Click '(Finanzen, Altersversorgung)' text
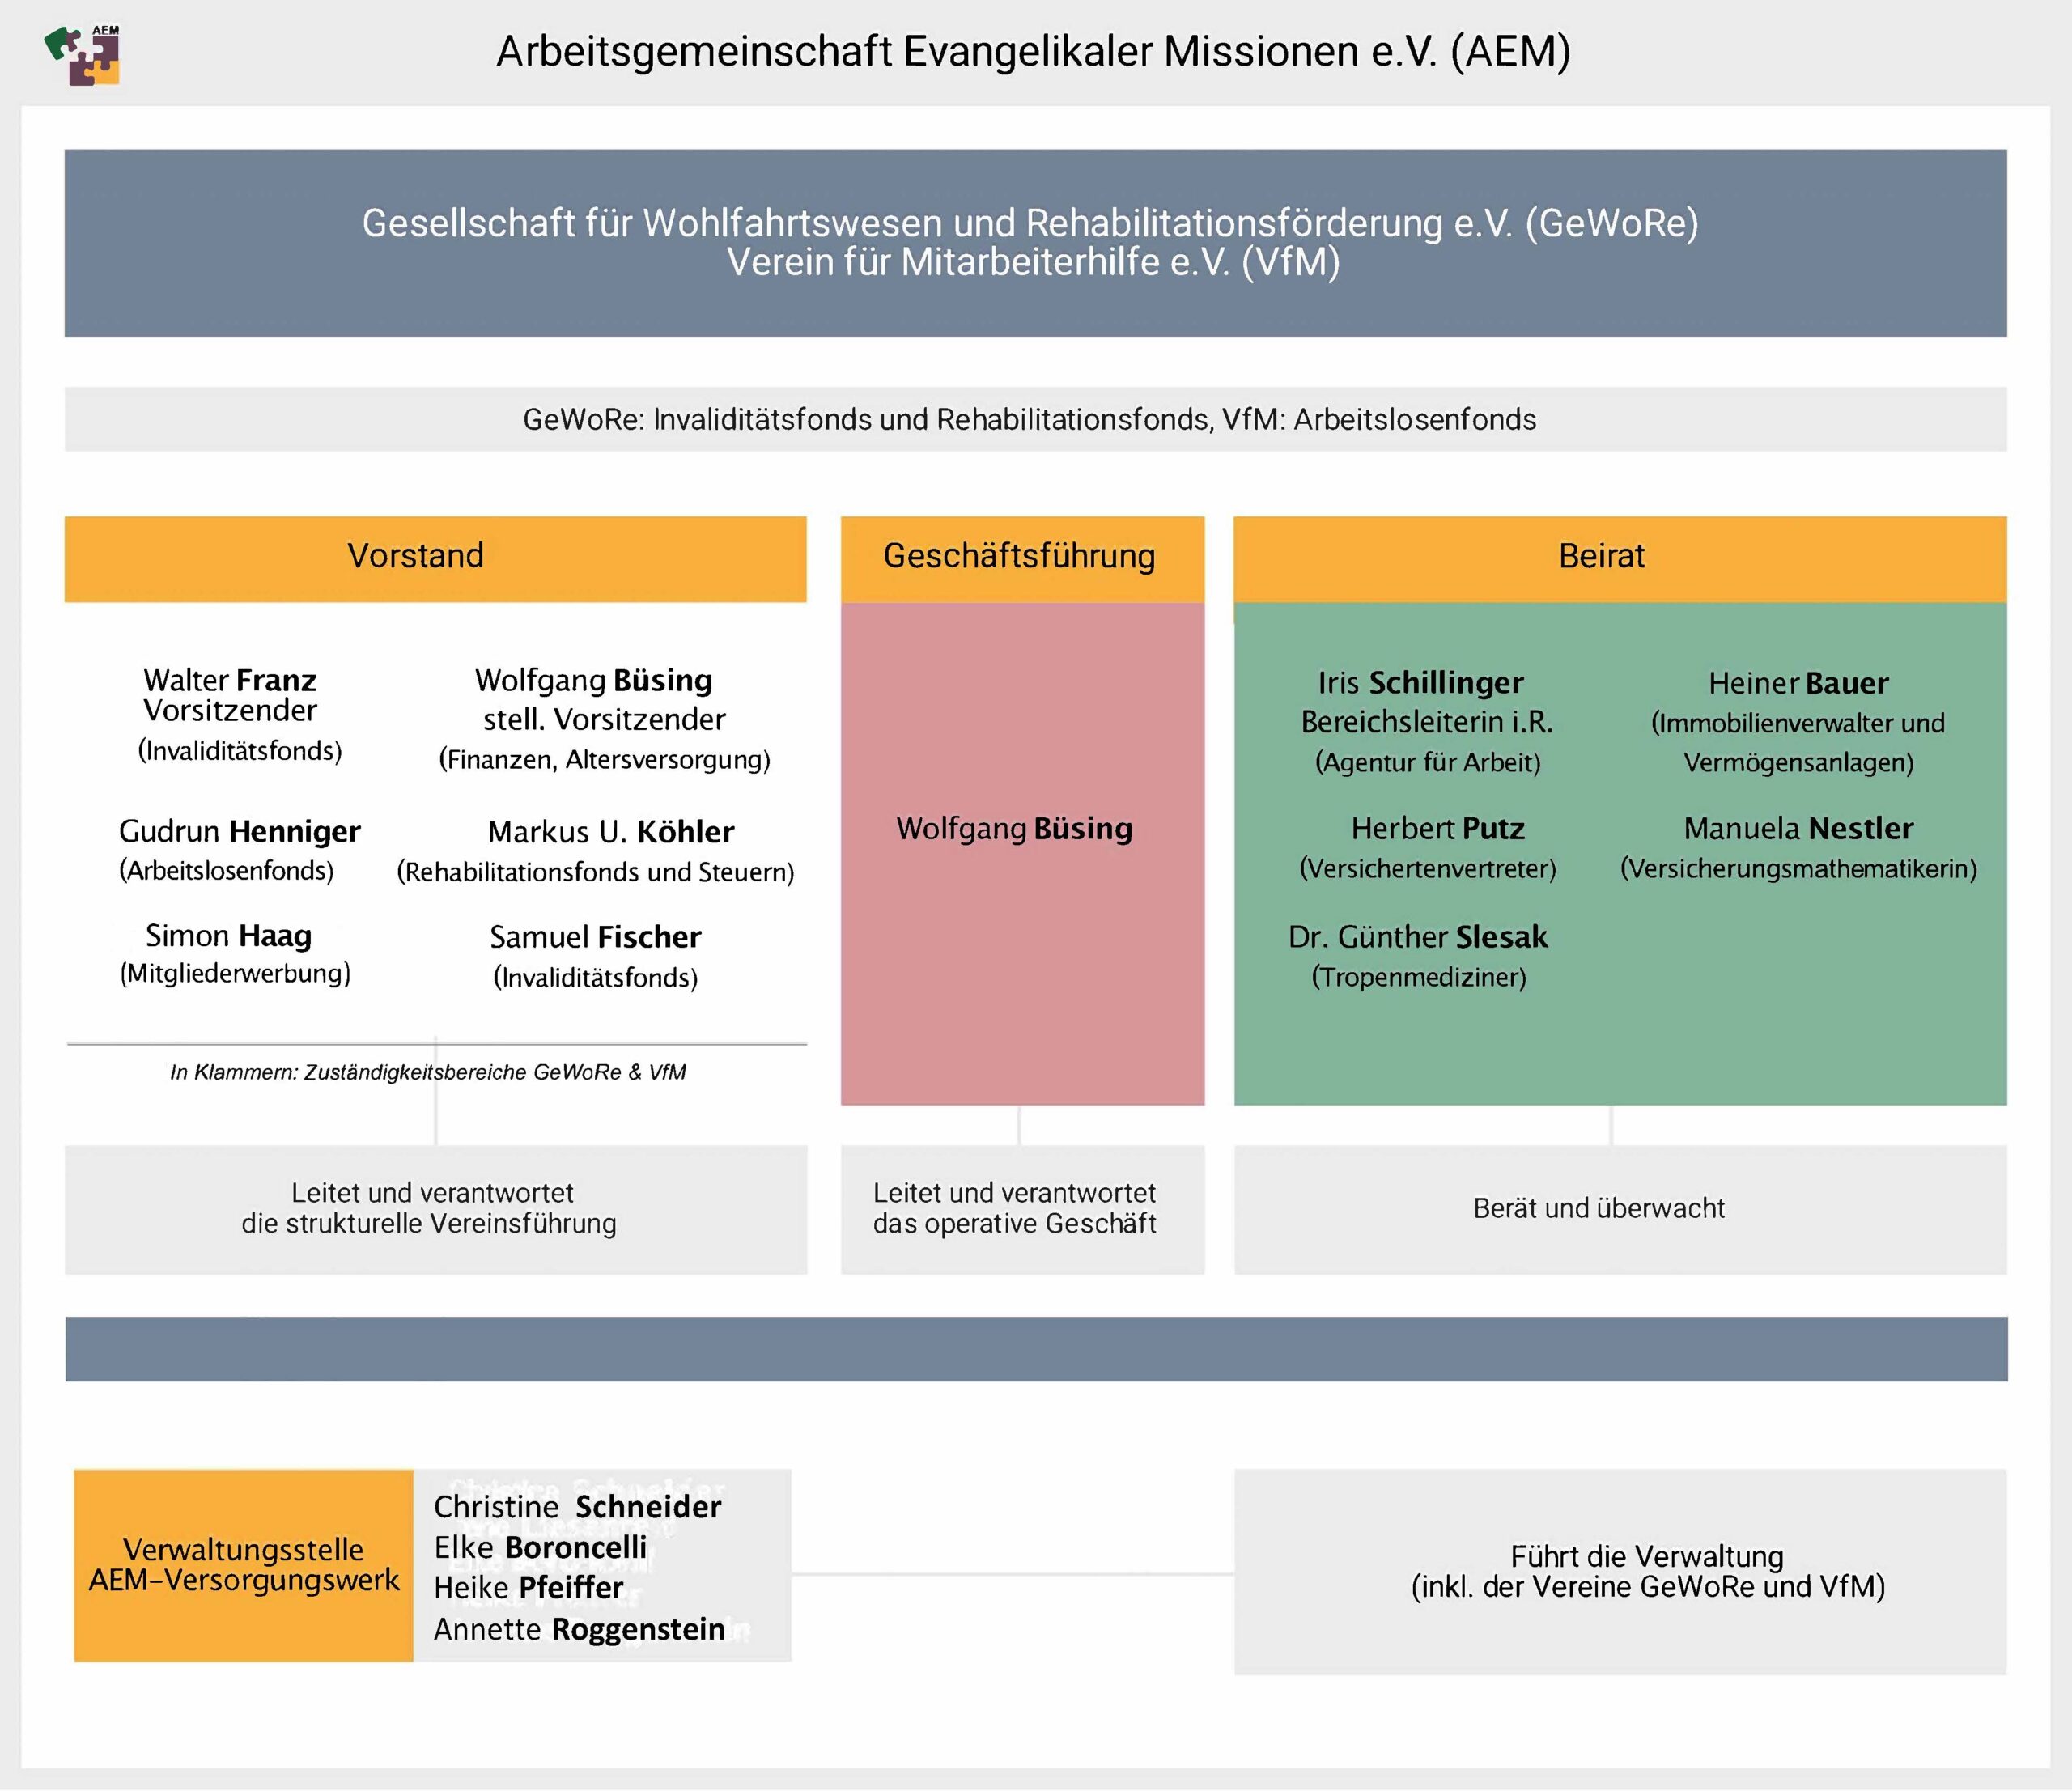The image size is (2072, 1791). pos(605,760)
